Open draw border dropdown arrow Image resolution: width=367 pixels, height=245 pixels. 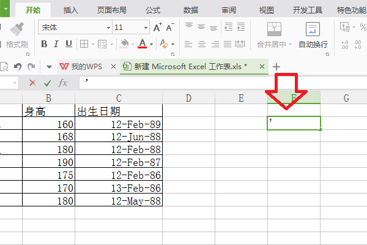pos(111,44)
